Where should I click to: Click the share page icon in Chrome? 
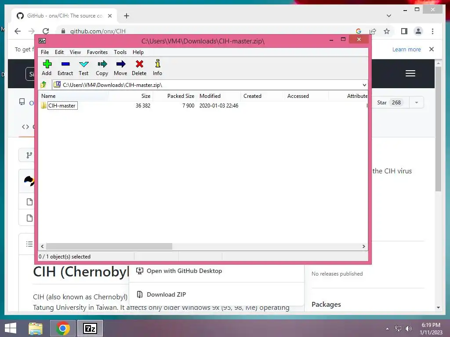pos(373,31)
